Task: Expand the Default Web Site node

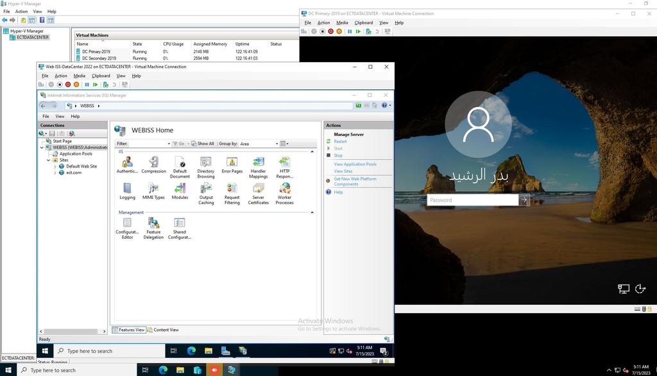Action: tap(55, 166)
